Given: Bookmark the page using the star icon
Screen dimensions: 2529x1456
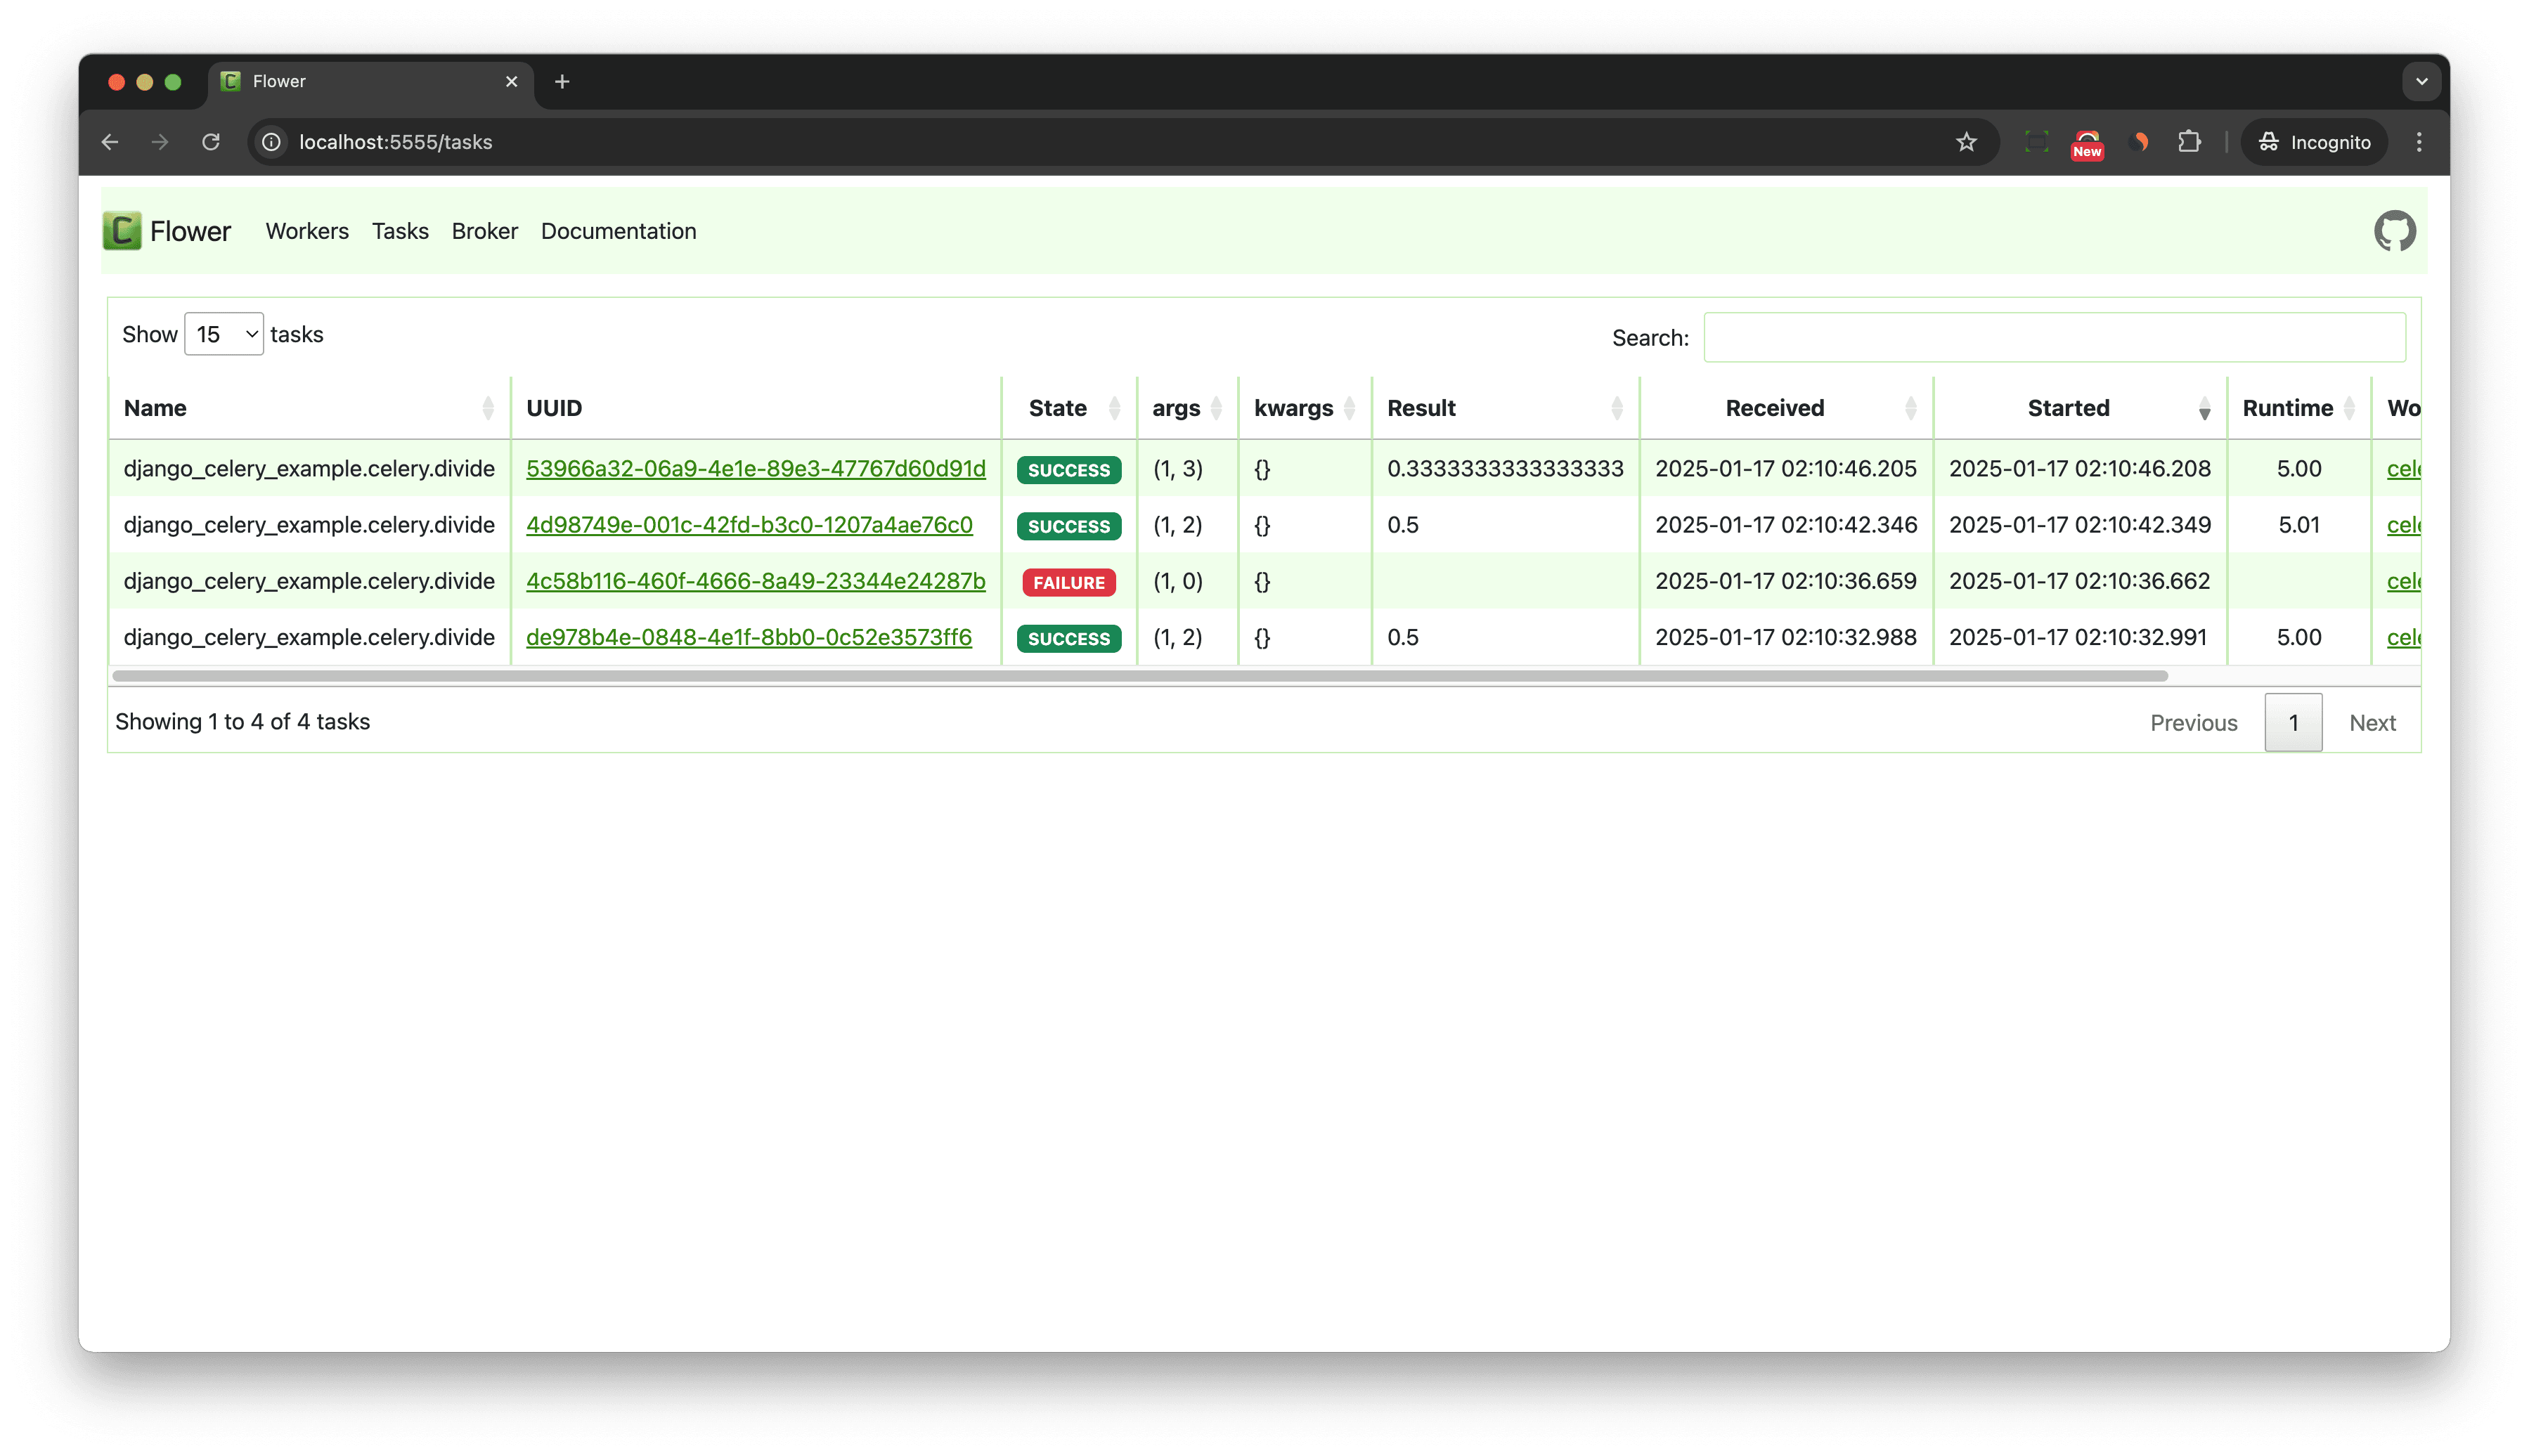Looking at the screenshot, I should (1966, 141).
